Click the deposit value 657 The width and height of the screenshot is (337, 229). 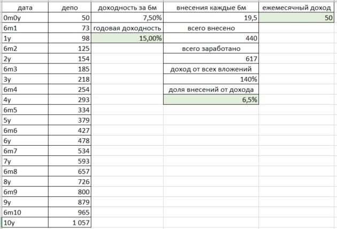coord(70,171)
